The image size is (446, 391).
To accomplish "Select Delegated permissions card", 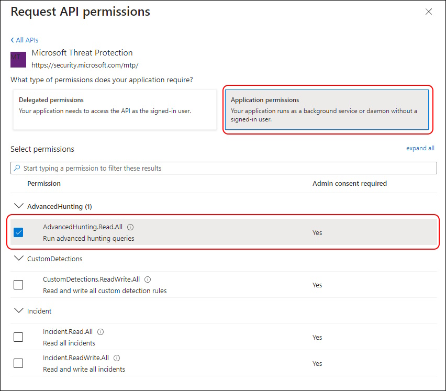I will (115, 110).
